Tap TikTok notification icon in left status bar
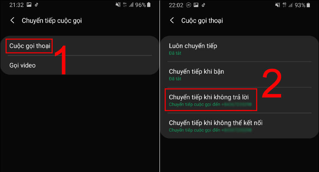Image resolution: width=319 pixels, height=172 pixels. [x=36, y=5]
